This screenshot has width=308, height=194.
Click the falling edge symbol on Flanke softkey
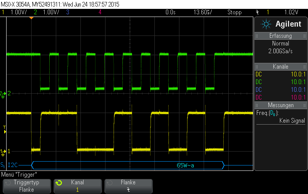coord(128,190)
